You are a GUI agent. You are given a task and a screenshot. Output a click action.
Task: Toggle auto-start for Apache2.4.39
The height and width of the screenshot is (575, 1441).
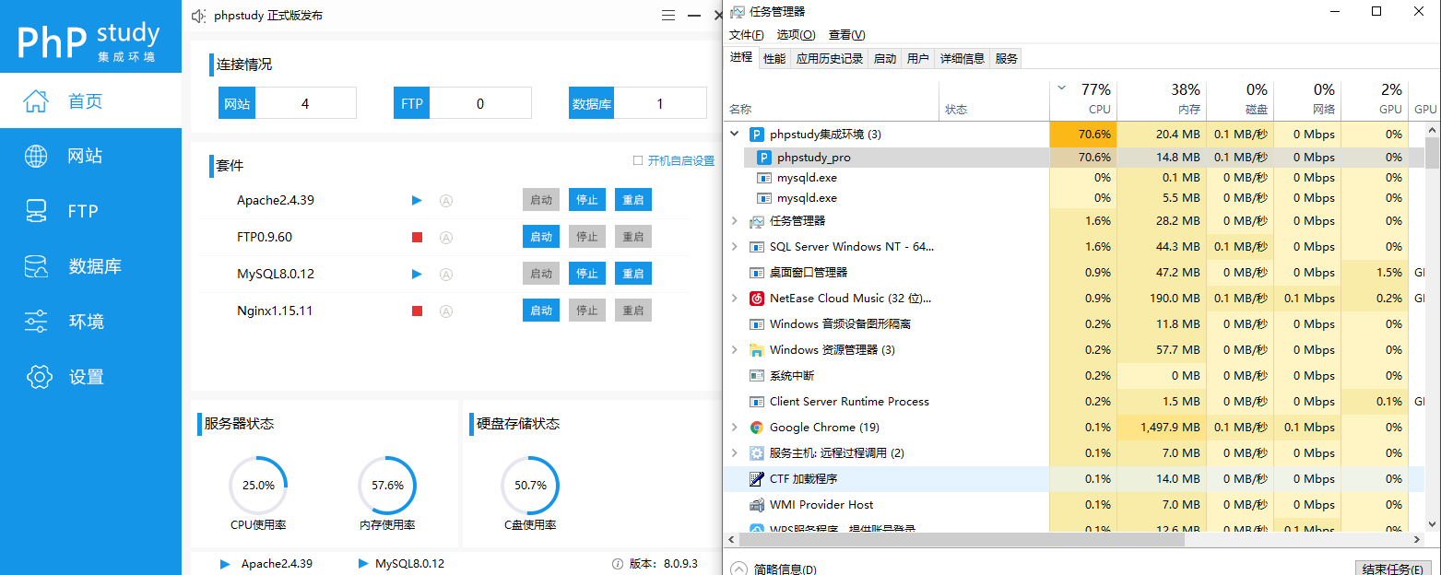point(446,200)
